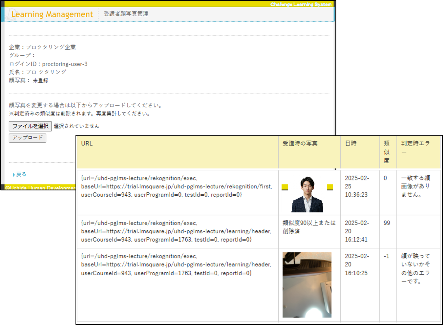Viewport: 443px width, 325px height.
Task: Click the ファイルを選択 file chooser button
Action: click(x=30, y=126)
